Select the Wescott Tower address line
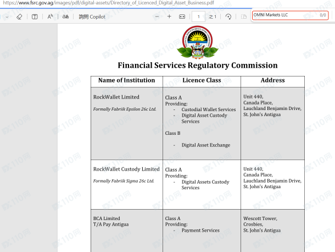 260,218
